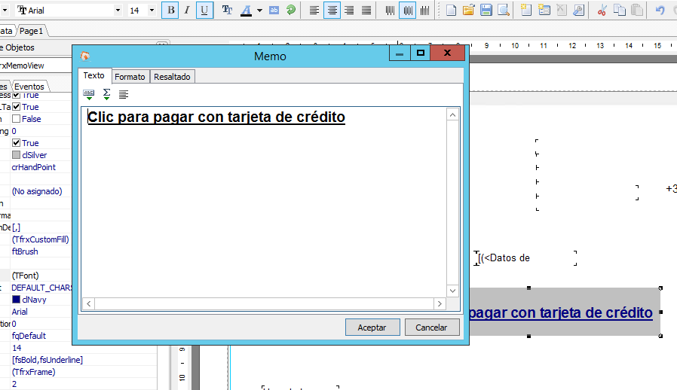The width and height of the screenshot is (677, 390).
Task: Apply the font color A icon
Action: click(246, 10)
